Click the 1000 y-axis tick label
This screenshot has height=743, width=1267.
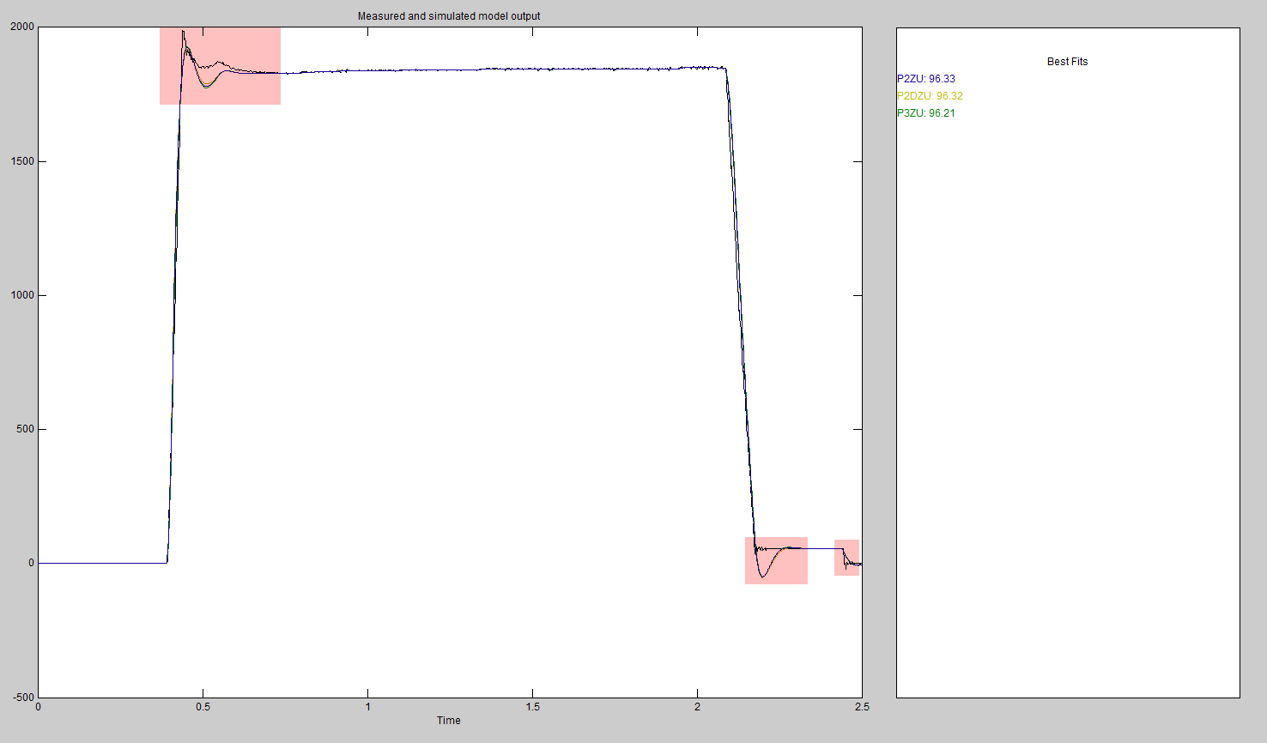(22, 295)
